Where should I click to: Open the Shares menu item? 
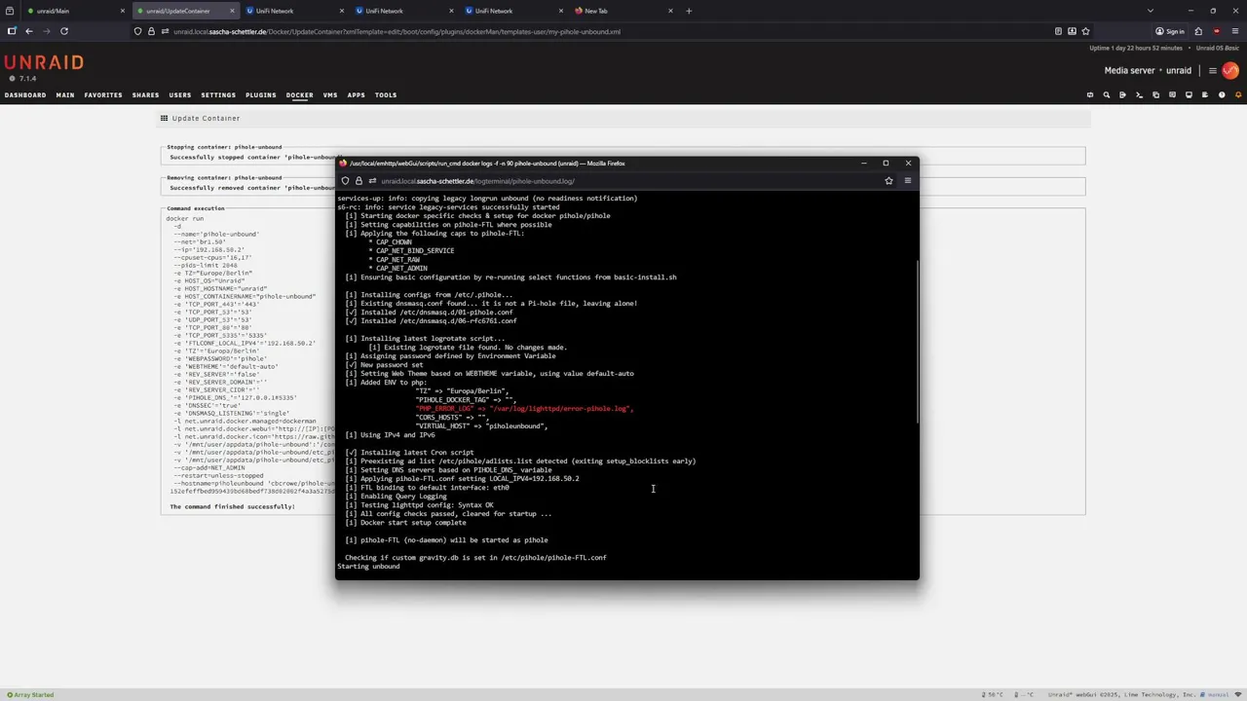pos(145,95)
